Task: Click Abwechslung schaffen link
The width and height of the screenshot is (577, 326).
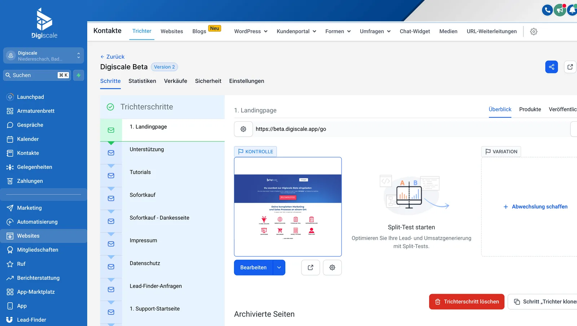Action: coord(536,207)
